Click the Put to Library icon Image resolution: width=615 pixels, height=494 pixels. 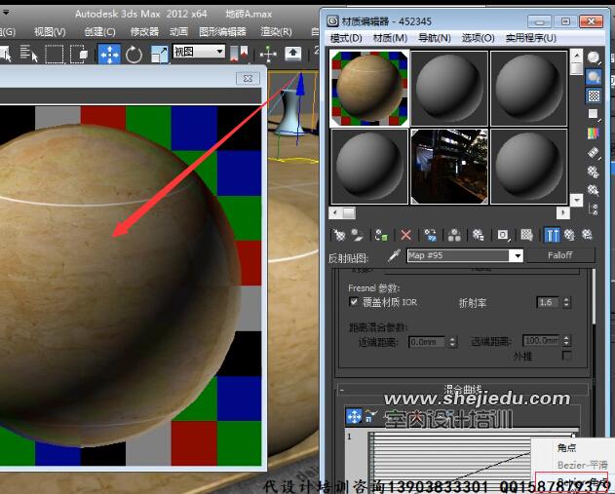[479, 235]
